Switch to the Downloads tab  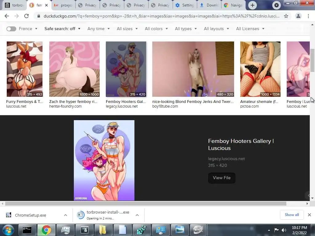(x=209, y=5)
